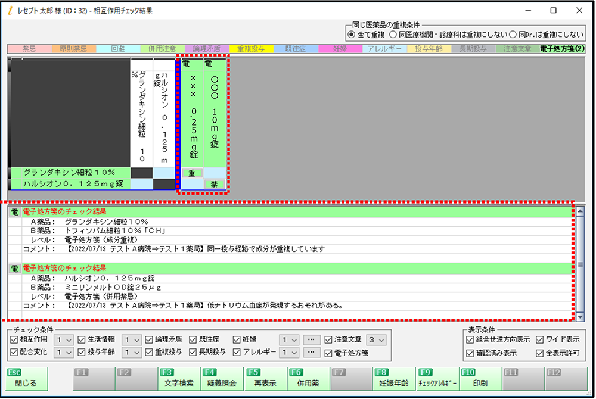Click F4 疑義照会 button
Viewport: 596px width, 399px height.
pyautogui.click(x=222, y=379)
